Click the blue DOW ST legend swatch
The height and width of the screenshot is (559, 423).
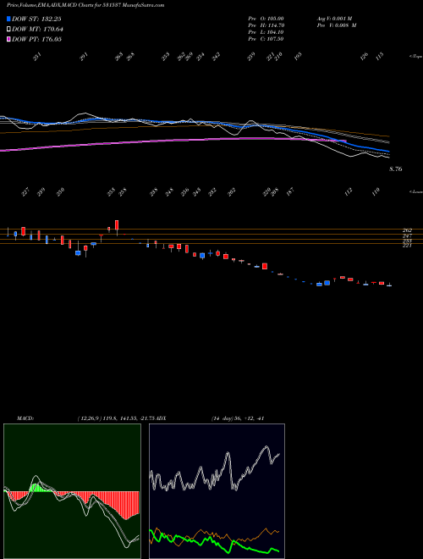[x=8, y=19]
